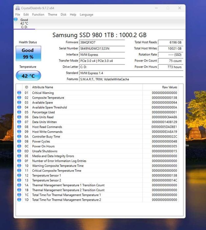The width and height of the screenshot is (206, 230).
Task: Click the status orb for Available Spare row 03
Action: pyautogui.click(x=19, y=102)
